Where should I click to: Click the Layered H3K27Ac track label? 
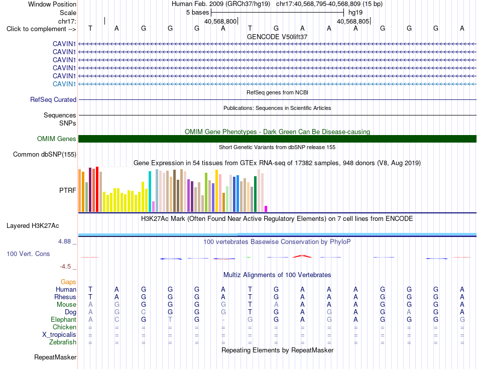click(x=33, y=226)
